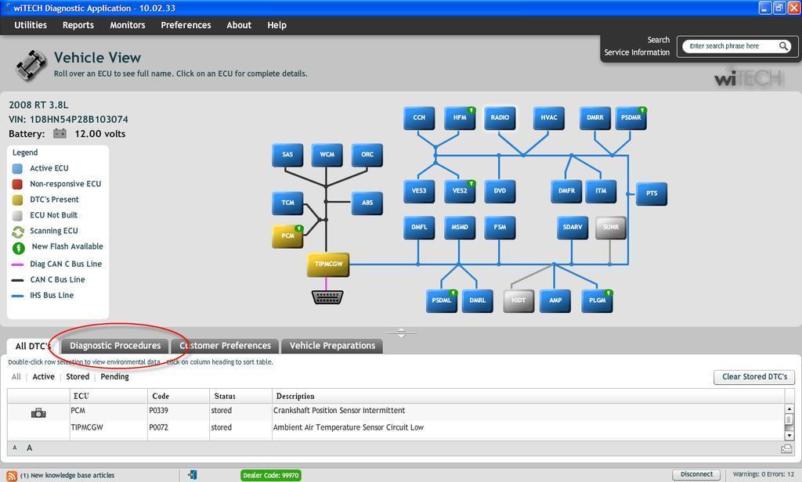802x482 pixels.
Task: Click the MSMD ECU node
Action: tap(459, 228)
